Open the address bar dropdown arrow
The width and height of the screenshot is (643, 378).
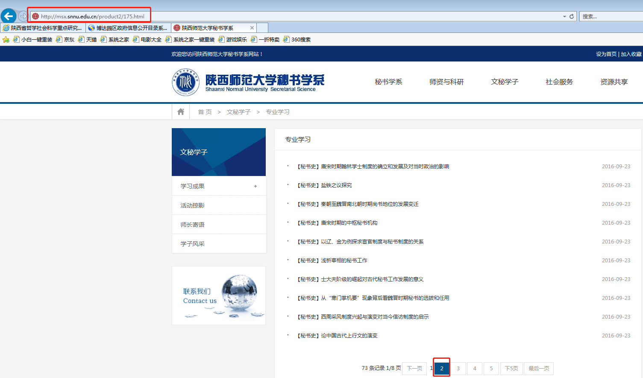tap(564, 16)
